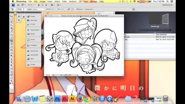Click status bar arrow in document window
Viewport: 185px width, 104px height.
(77, 75)
